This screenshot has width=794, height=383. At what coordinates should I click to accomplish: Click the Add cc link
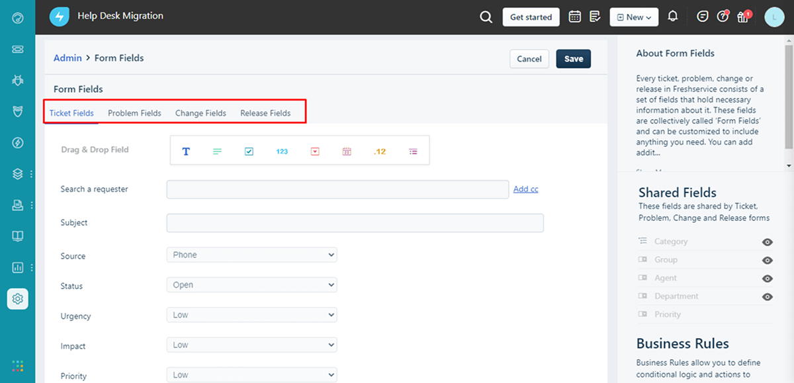[x=525, y=189]
